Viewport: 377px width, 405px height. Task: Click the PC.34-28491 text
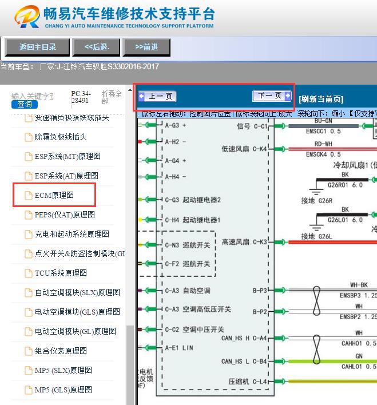click(x=81, y=97)
